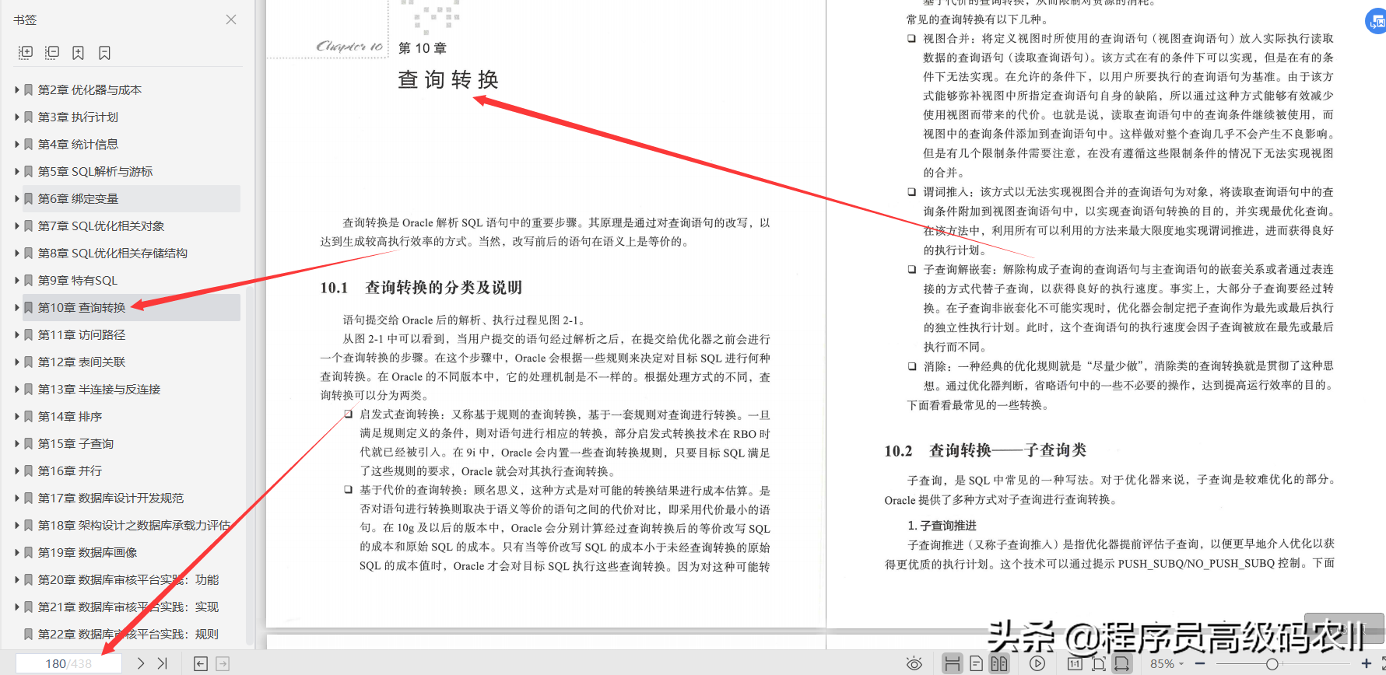Screen dimensions: 1386x675
Task: Start the slideshow play mode
Action: [1037, 663]
